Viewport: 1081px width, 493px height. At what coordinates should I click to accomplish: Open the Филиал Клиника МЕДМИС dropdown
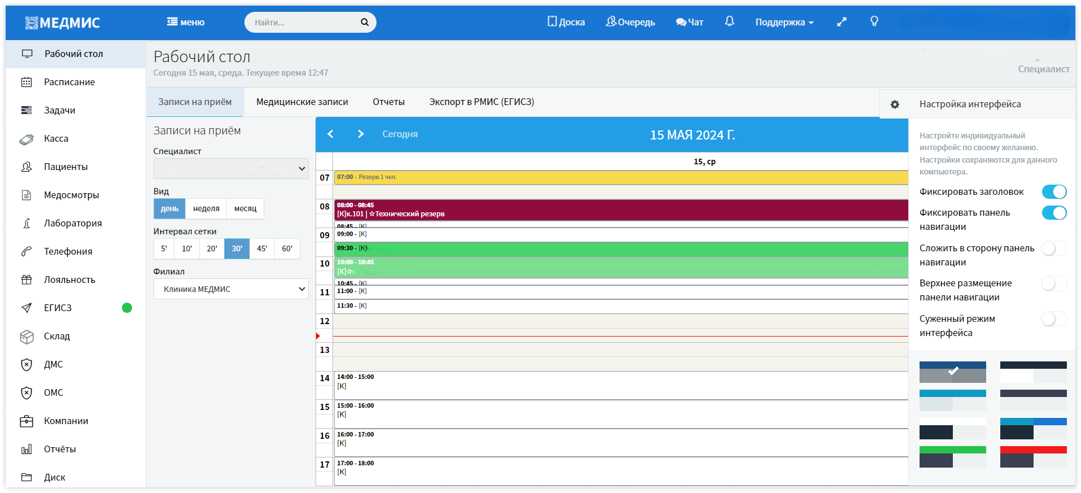click(231, 289)
